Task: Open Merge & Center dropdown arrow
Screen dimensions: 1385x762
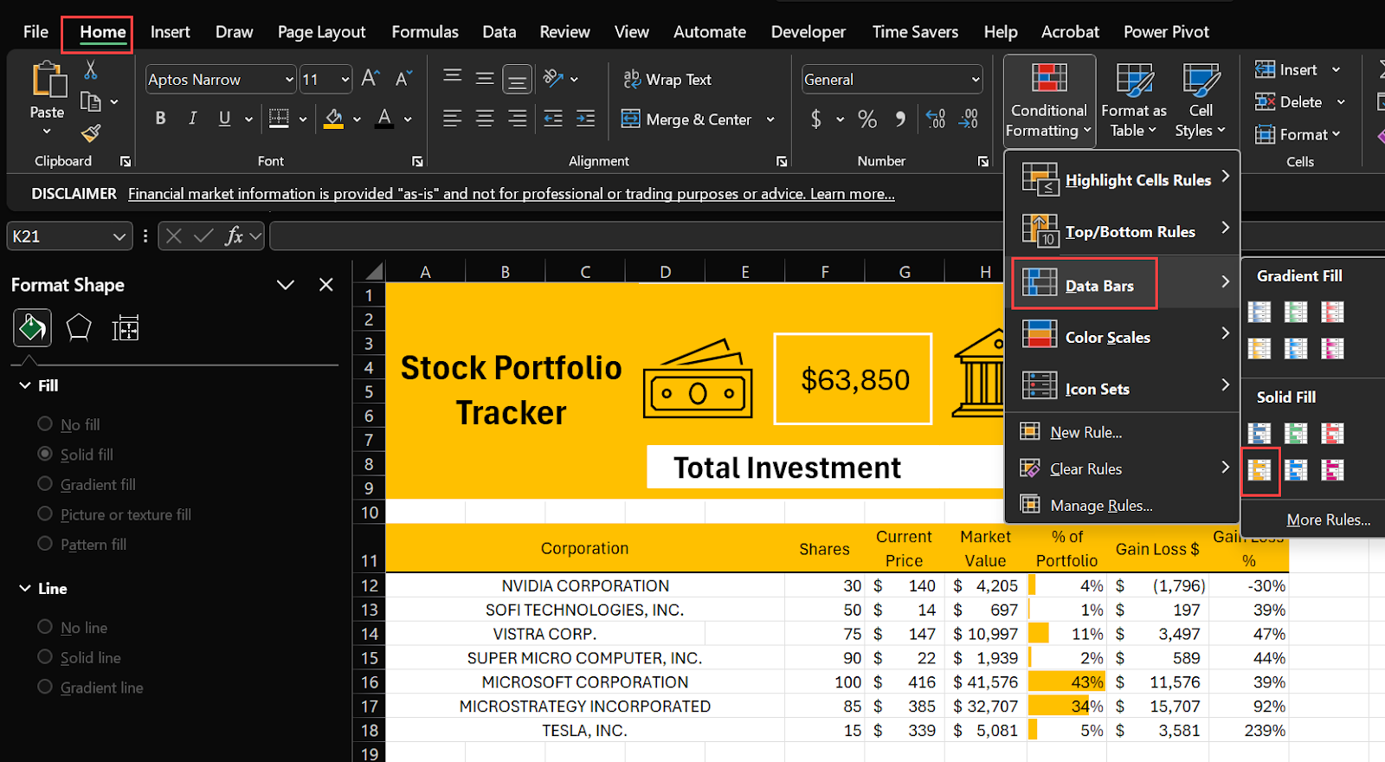Action: (770, 119)
